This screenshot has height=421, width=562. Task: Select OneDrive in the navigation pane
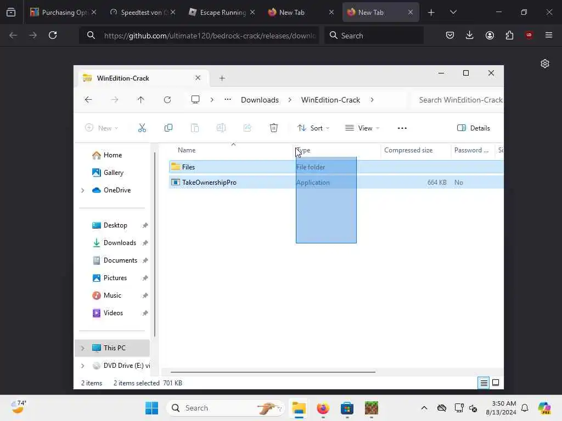[117, 190]
